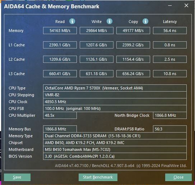Select L1 Cache write 1207.6 GB/s

point(97,45)
